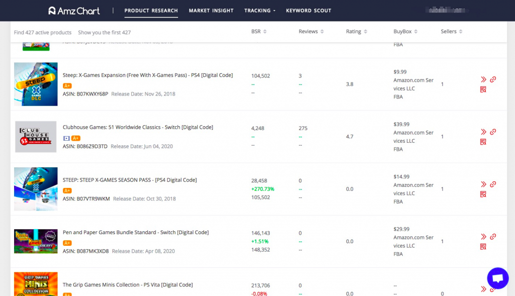Expand details arrows for Pen and Paper Bundle
The width and height of the screenshot is (515, 296).
pos(483,237)
